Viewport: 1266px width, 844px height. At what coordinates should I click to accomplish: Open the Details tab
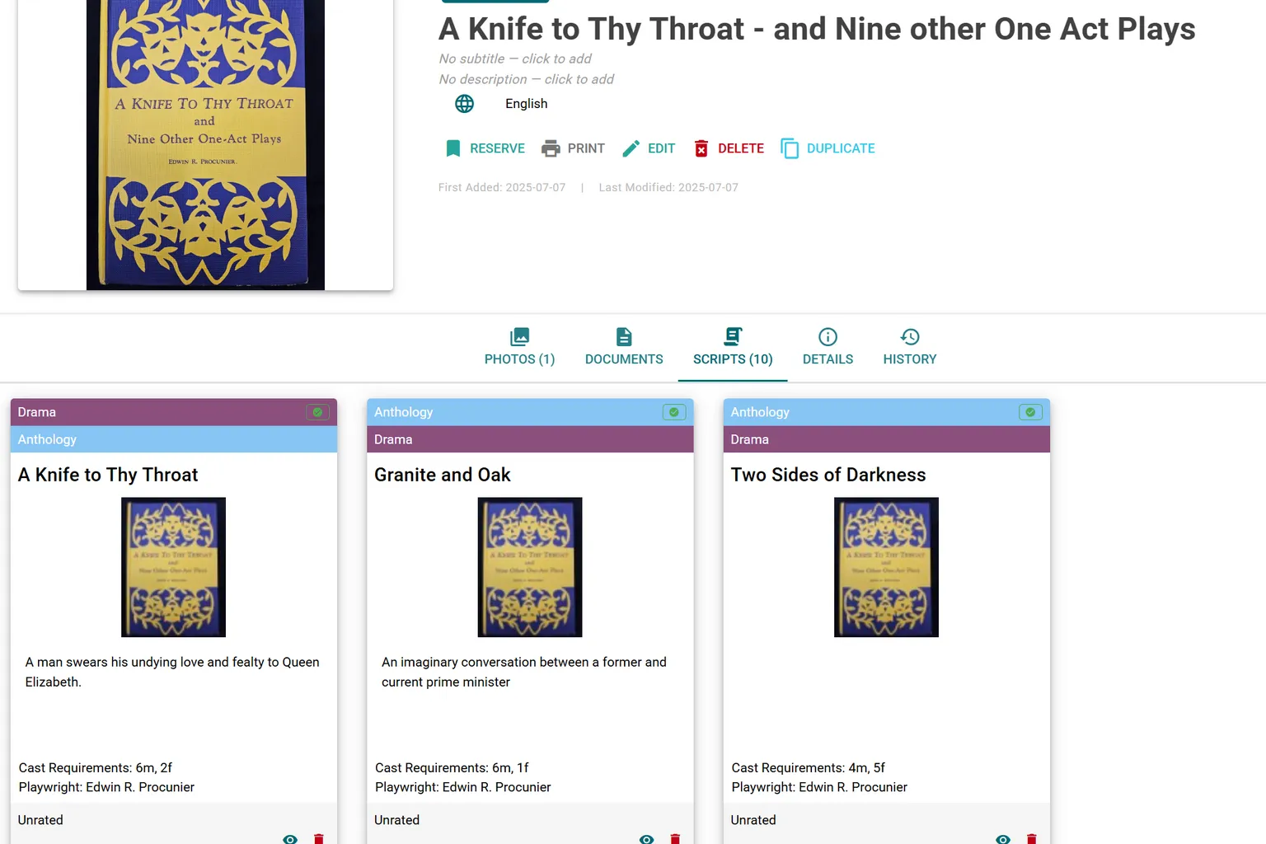[828, 347]
